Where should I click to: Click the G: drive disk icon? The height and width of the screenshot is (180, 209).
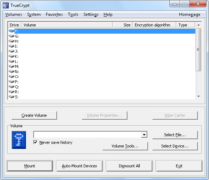tap(12, 36)
